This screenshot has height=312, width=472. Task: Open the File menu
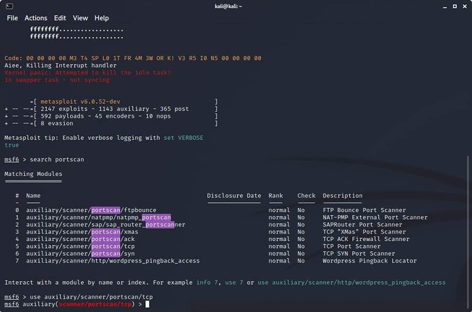click(12, 18)
